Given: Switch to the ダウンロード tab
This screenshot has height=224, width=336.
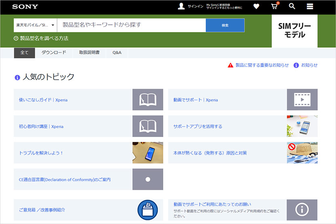Looking at the screenshot, I should point(54,53).
